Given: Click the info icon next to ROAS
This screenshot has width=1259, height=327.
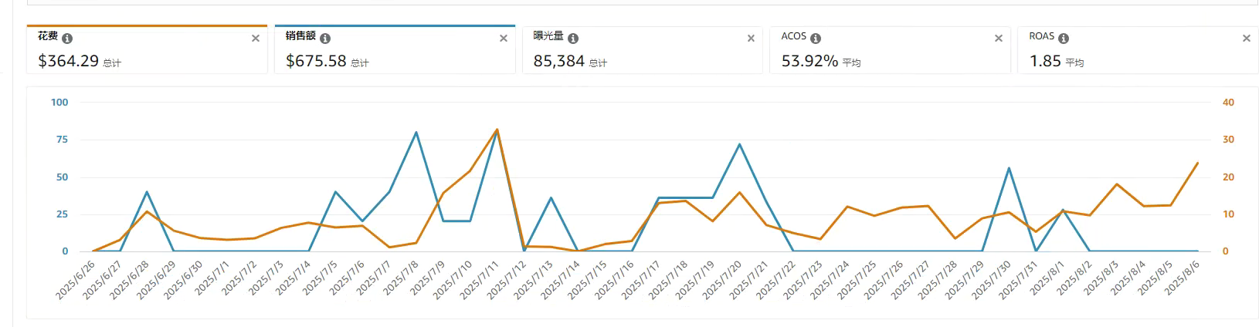Looking at the screenshot, I should tap(1064, 38).
